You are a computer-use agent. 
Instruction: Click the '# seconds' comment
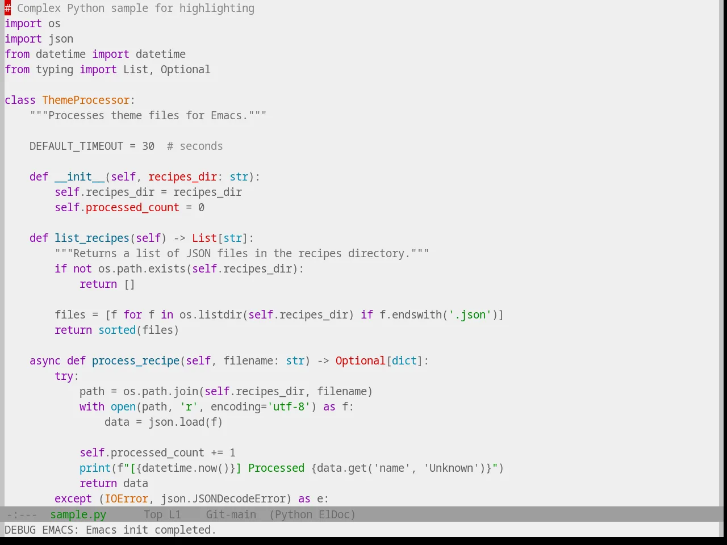pyautogui.click(x=195, y=146)
